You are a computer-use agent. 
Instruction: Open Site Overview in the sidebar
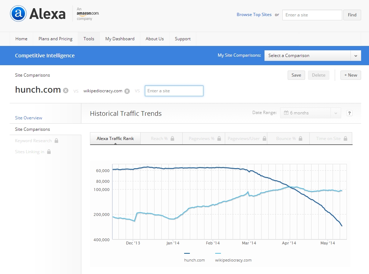[x=29, y=118]
